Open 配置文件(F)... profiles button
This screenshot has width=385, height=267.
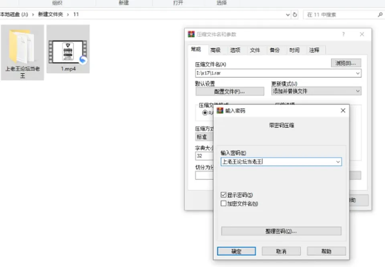[x=229, y=91]
